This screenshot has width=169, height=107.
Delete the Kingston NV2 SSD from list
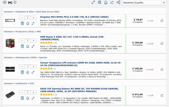click(22, 23)
